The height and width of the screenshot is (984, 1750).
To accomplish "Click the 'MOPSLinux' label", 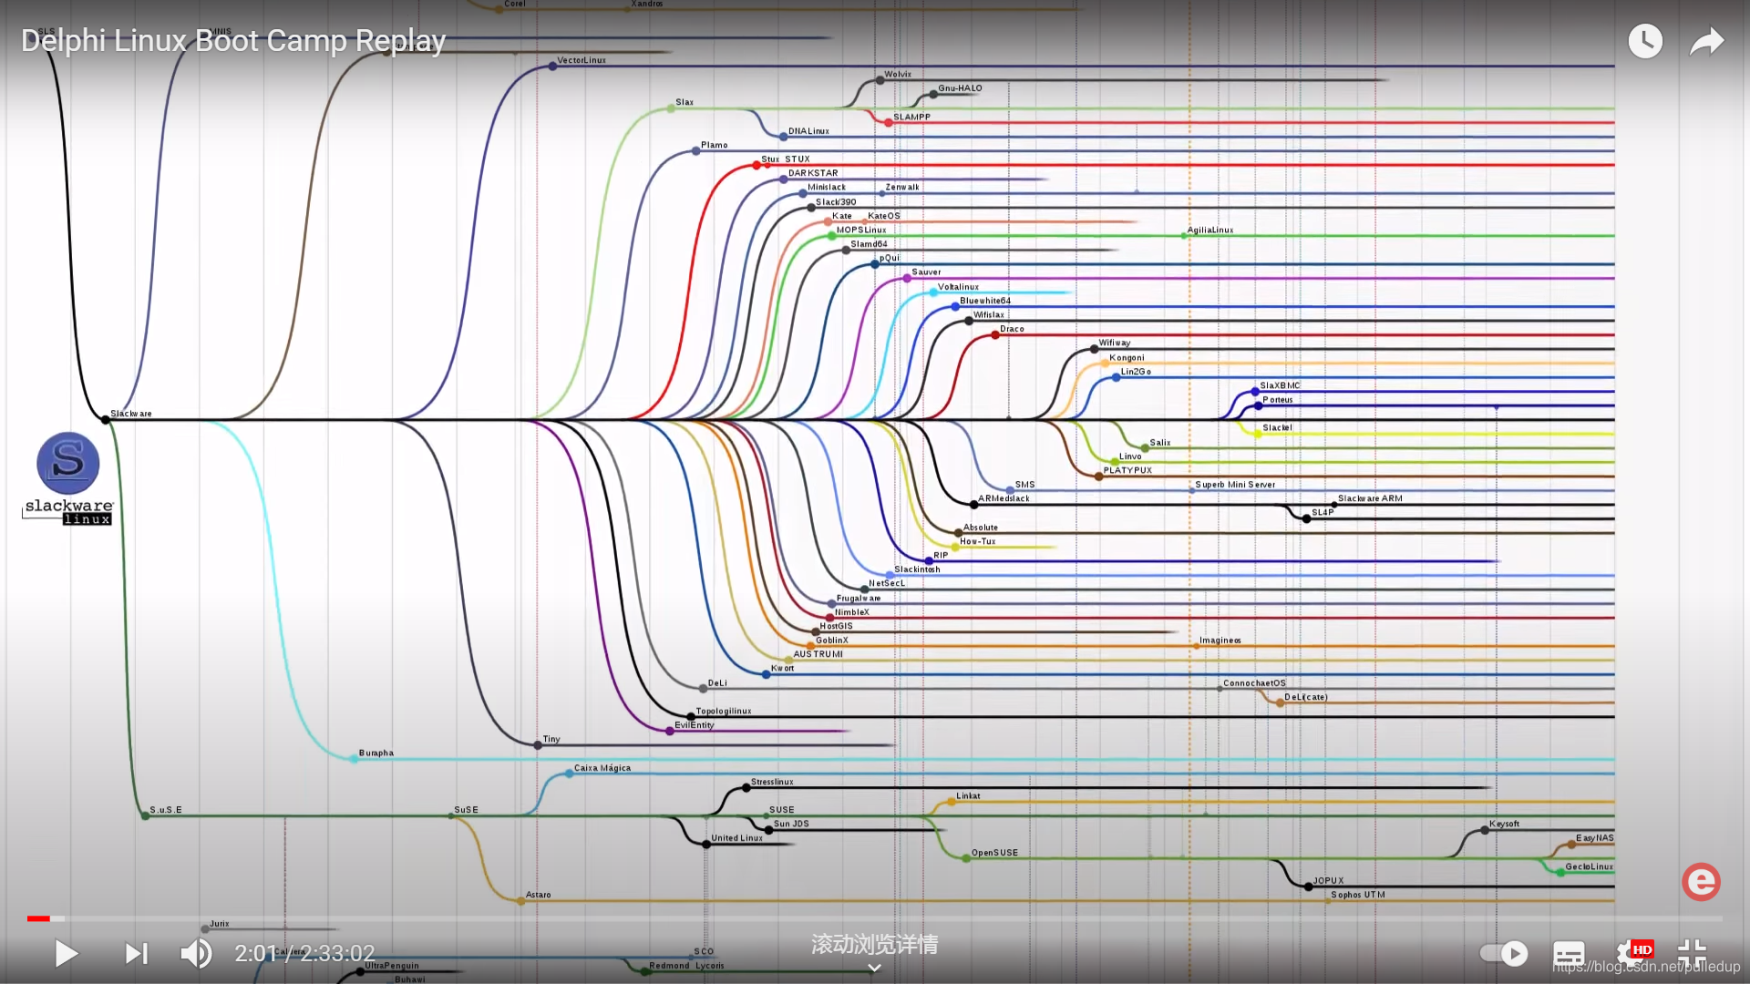I will tap(861, 230).
